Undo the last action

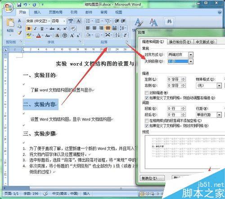point(25,5)
